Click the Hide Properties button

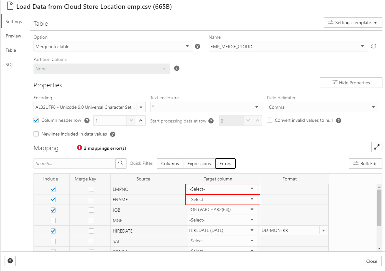[x=351, y=83]
